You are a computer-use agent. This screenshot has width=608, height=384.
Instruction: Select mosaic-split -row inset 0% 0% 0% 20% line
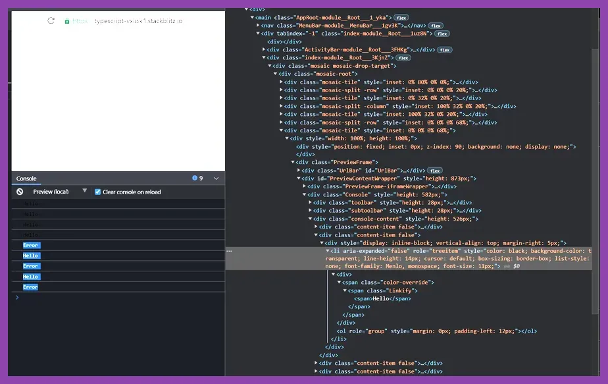pyautogui.click(x=390, y=90)
